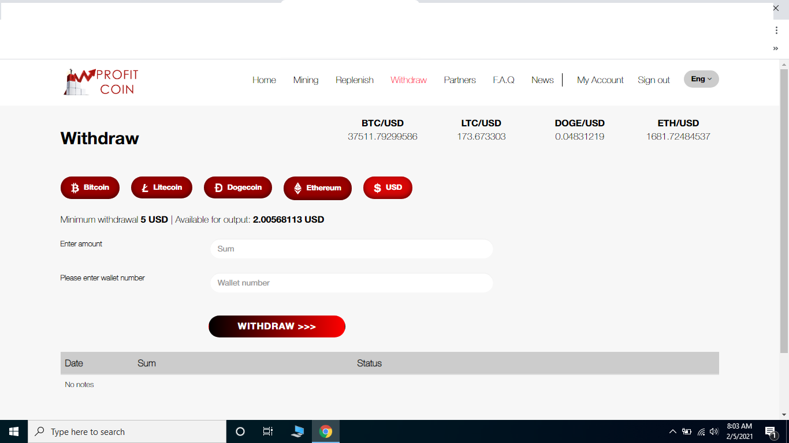
Task: Open the Wi-Fi network tray icon
Action: click(701, 431)
